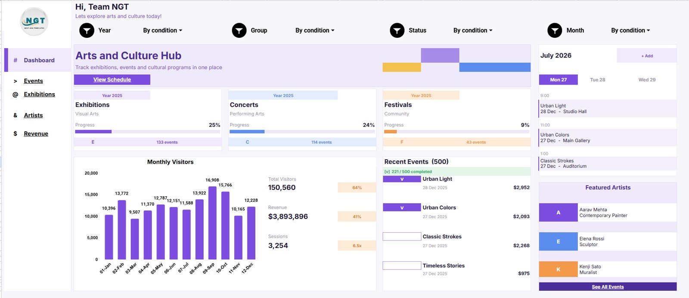Click the 09-Sep bar in Monthly Visitors
The width and height of the screenshot is (689, 298).
(212, 223)
